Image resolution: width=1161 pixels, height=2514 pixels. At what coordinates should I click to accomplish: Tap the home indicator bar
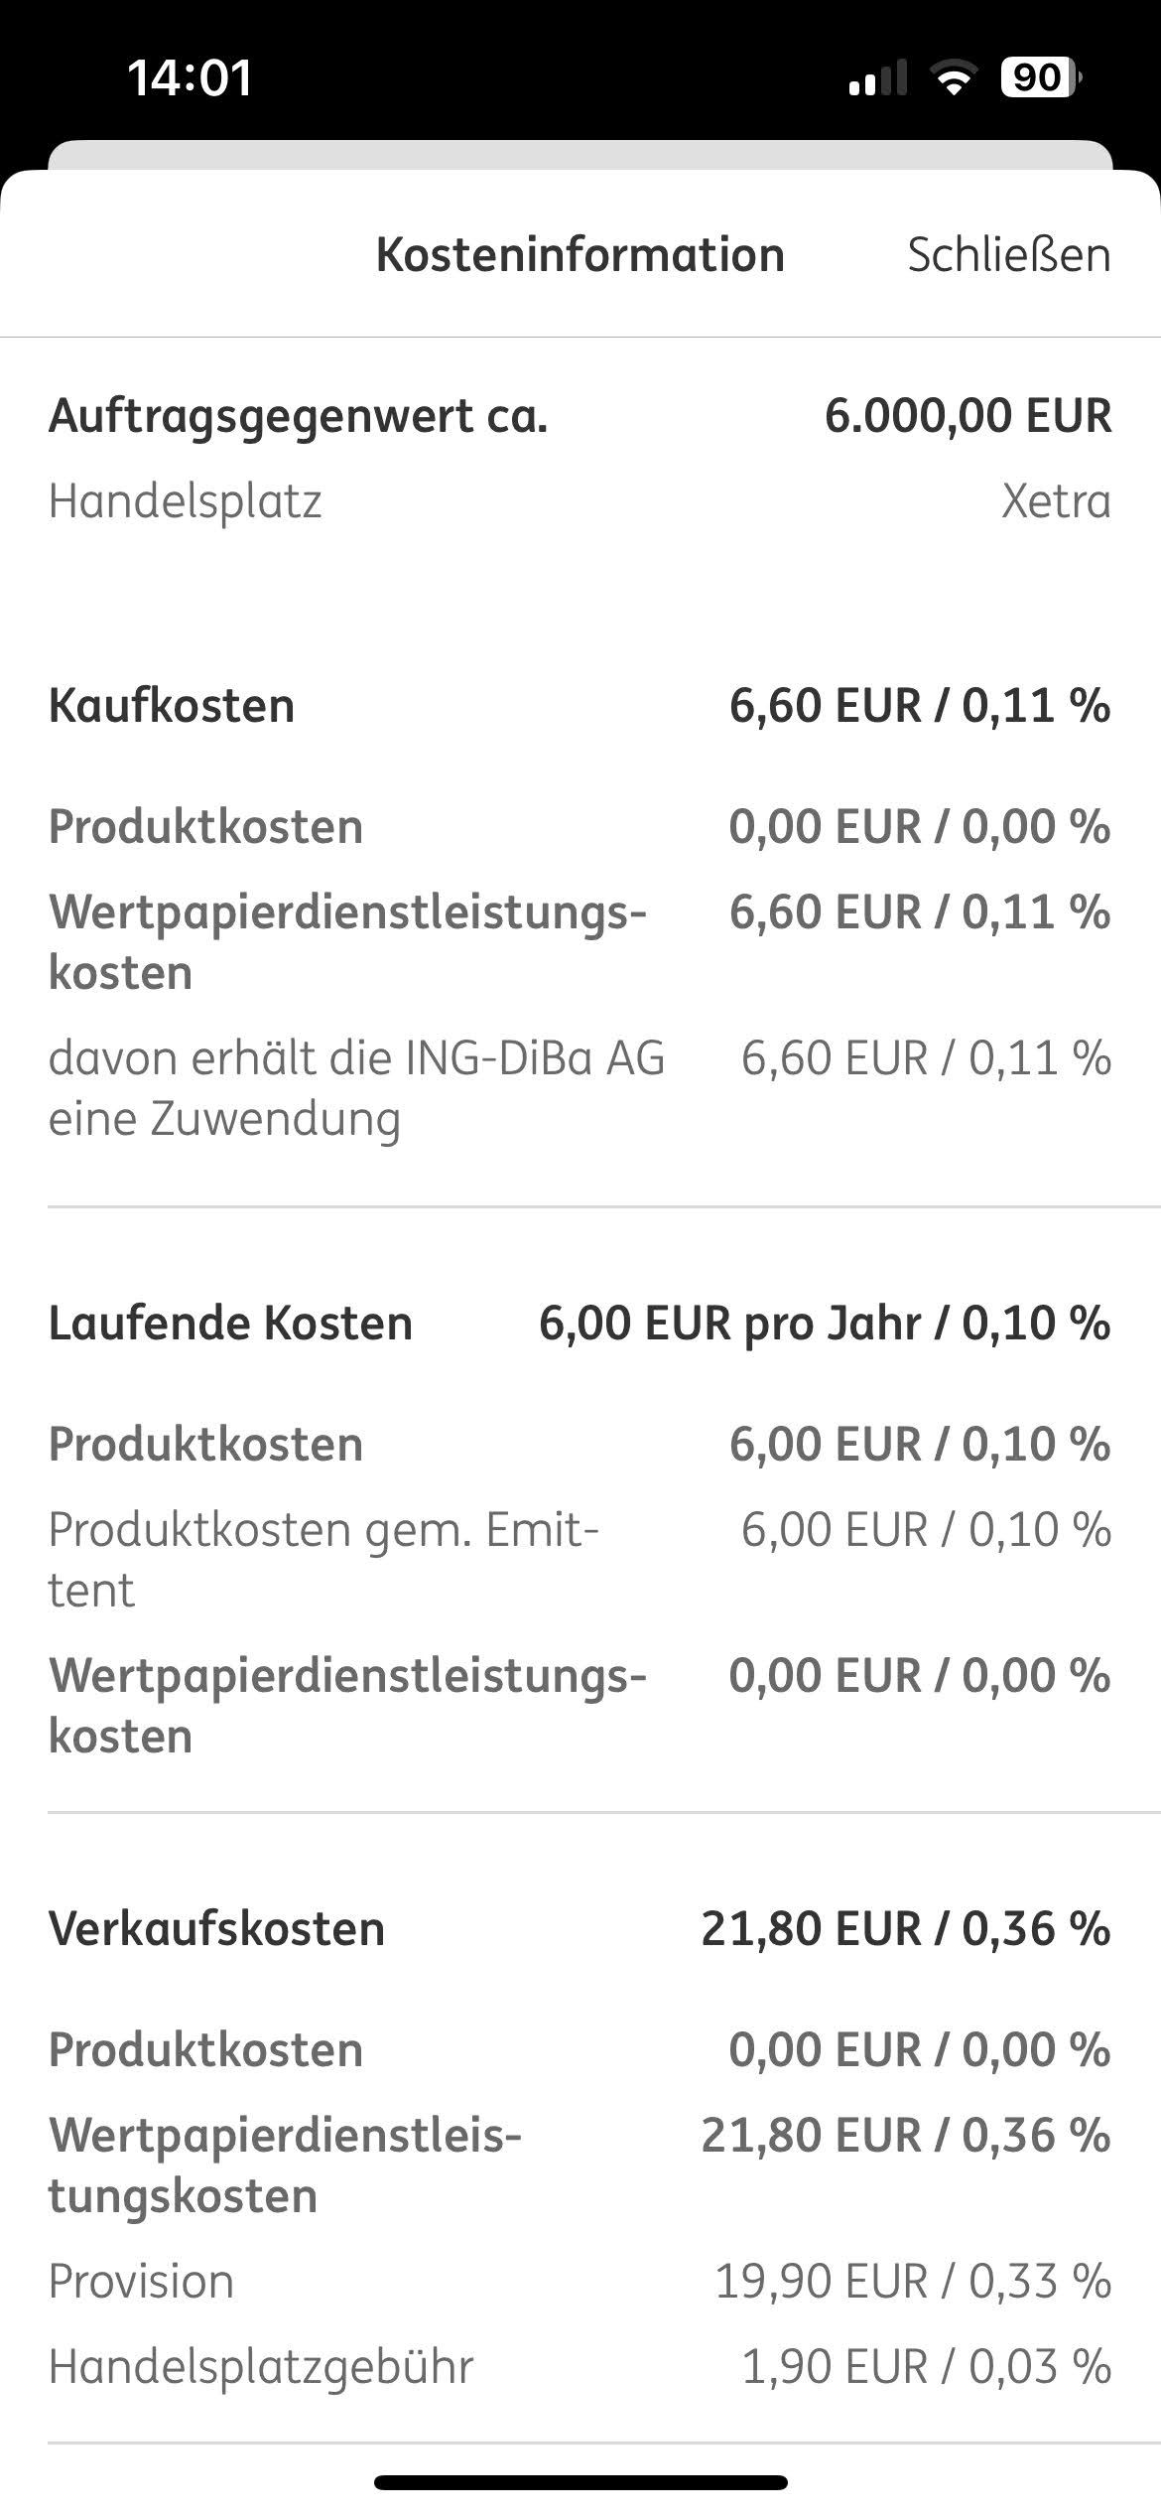pyautogui.click(x=580, y=2483)
